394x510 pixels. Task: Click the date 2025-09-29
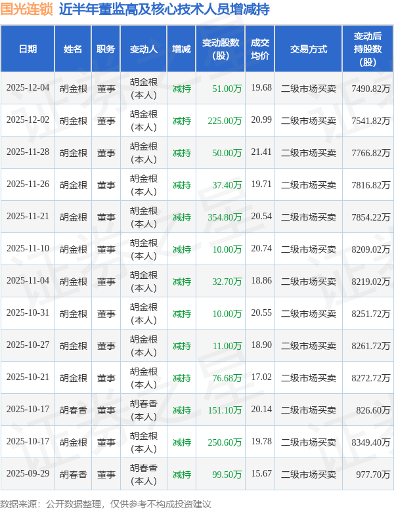pos(28,474)
